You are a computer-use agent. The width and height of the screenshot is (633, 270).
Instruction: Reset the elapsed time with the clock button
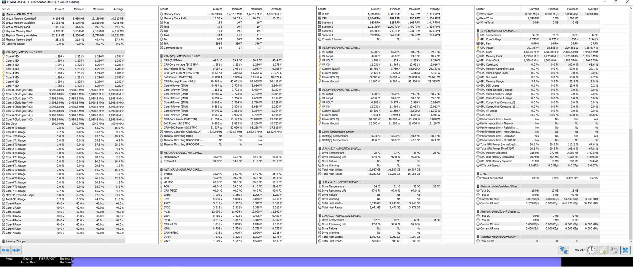[591, 250]
